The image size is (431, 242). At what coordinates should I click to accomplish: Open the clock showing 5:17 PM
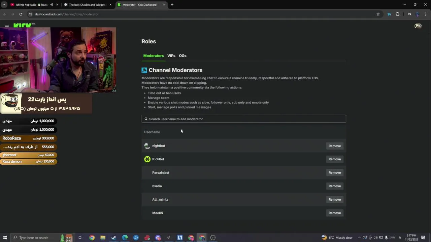(411, 238)
